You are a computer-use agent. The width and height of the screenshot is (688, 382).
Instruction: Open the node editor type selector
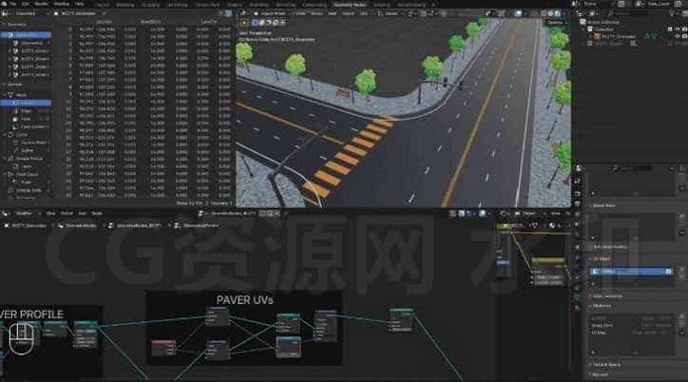point(6,214)
